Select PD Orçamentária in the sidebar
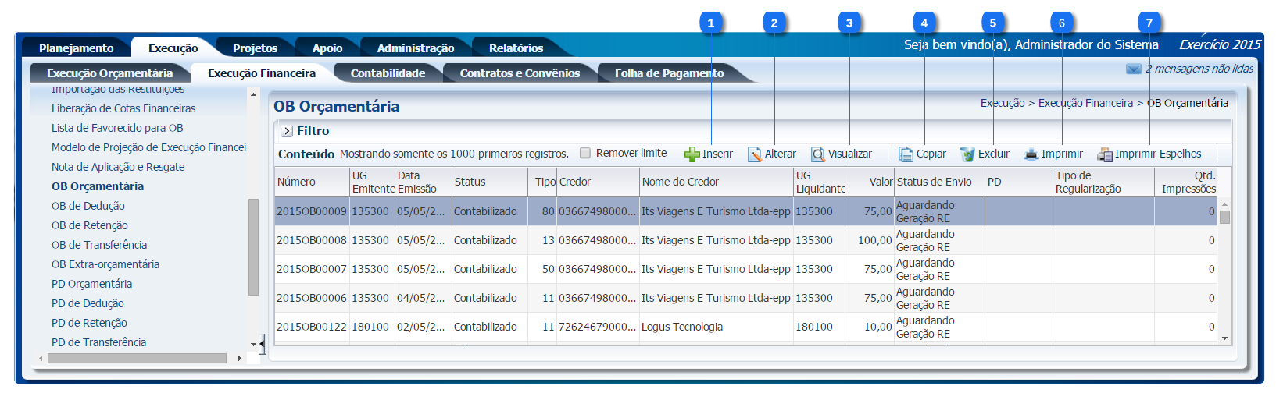The height and width of the screenshot is (393, 1276). [91, 284]
